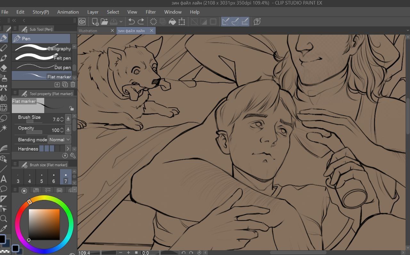Viewport: 410px width, 255px height.
Task: Select the Text tool
Action: tap(4, 179)
